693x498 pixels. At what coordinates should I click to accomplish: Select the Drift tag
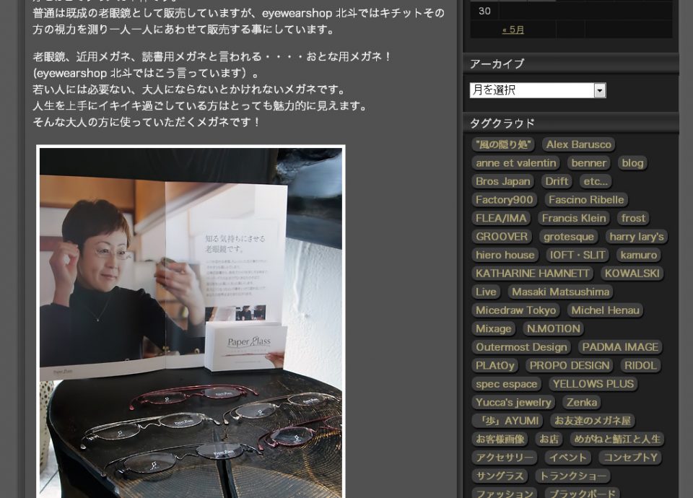coord(557,181)
